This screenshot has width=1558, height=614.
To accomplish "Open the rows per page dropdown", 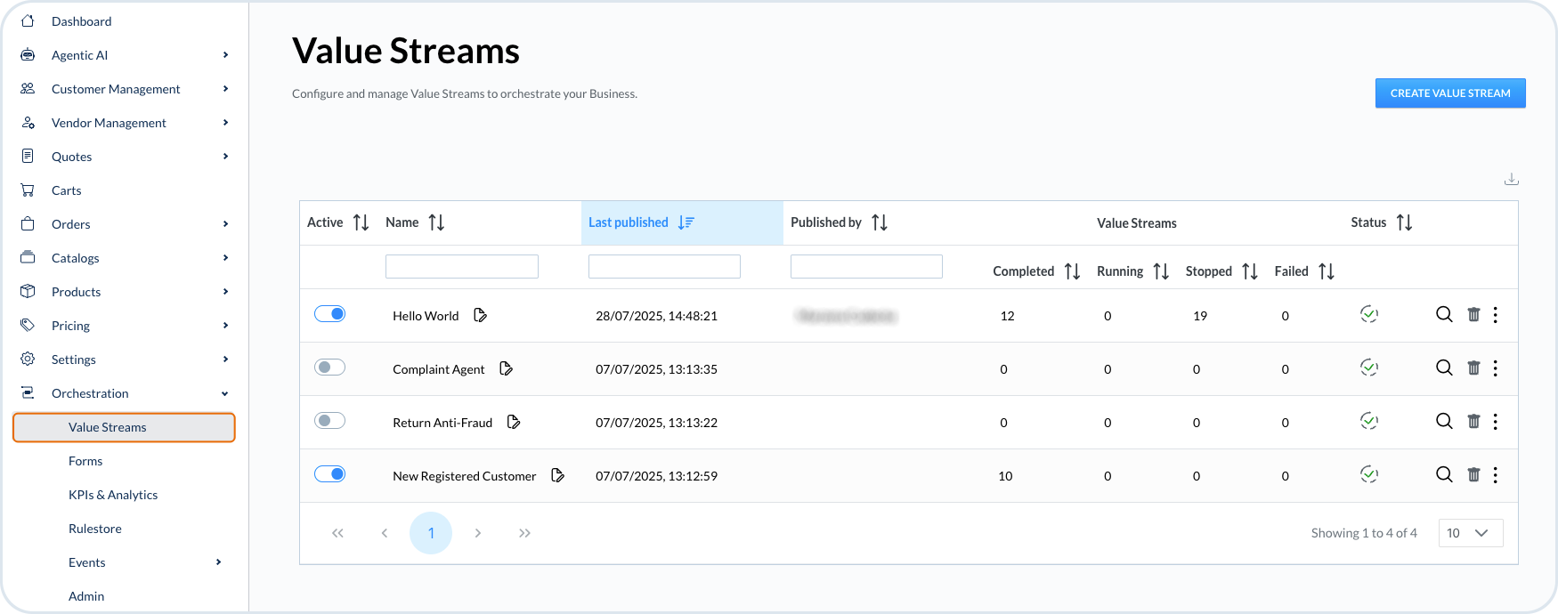I will click(1470, 533).
